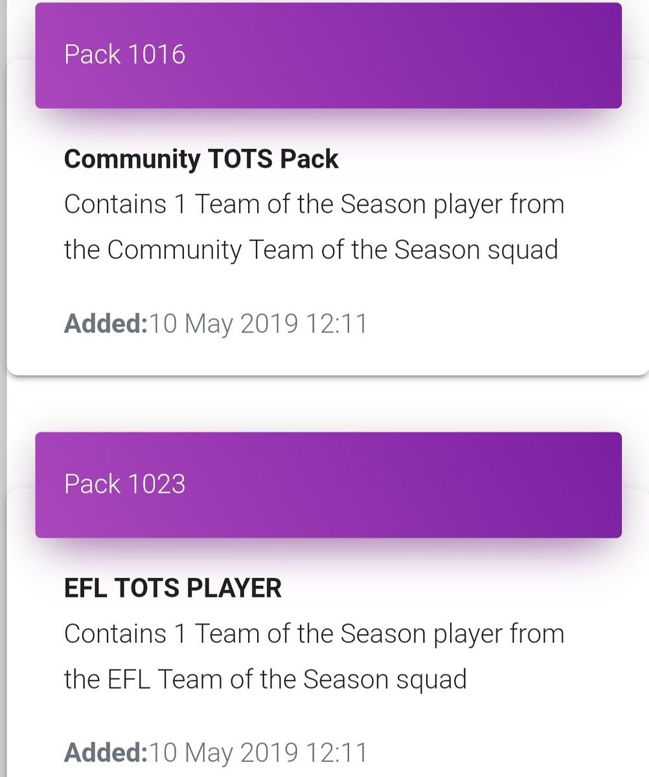This screenshot has width=649, height=777.
Task: Click "the Community Team of the Season squad" text
Action: [311, 250]
